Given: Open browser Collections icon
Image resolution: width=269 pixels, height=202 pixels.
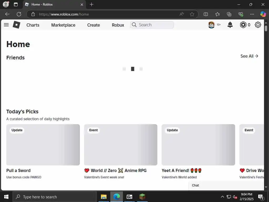Looking at the screenshot, I should pyautogui.click(x=229, y=14).
